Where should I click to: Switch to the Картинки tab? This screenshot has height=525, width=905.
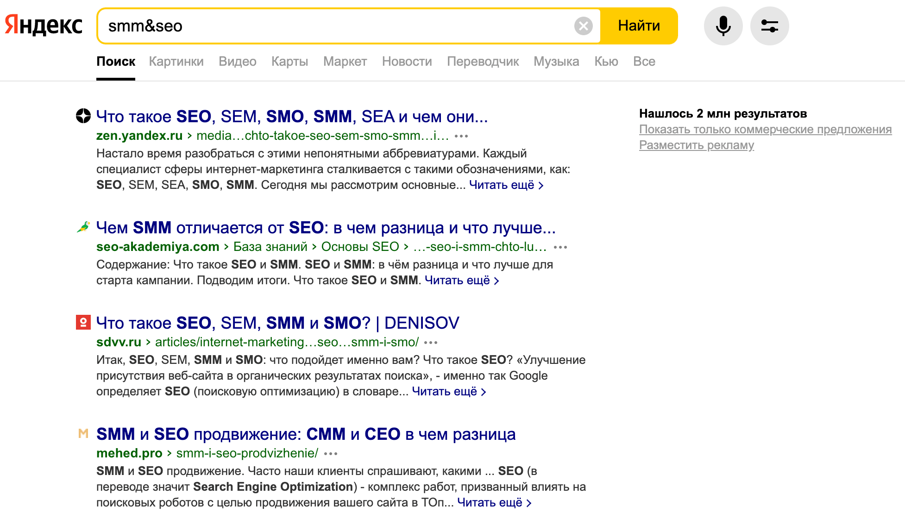176,62
